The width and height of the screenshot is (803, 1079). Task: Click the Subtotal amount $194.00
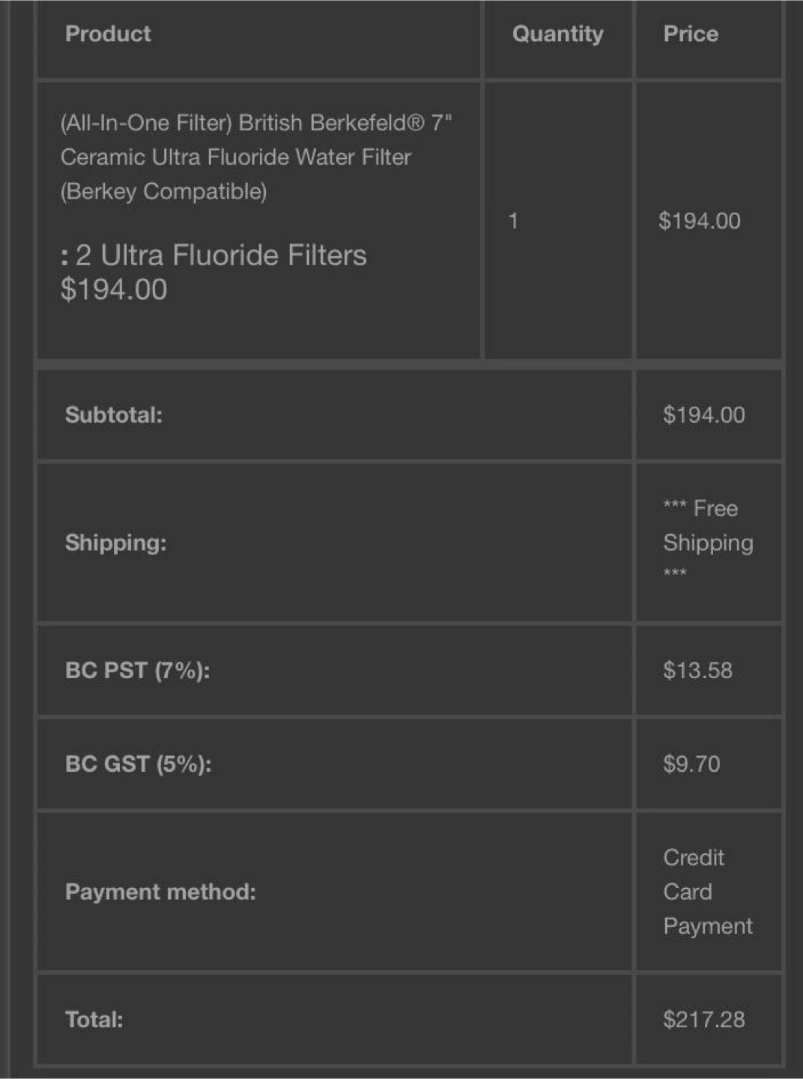click(x=704, y=415)
